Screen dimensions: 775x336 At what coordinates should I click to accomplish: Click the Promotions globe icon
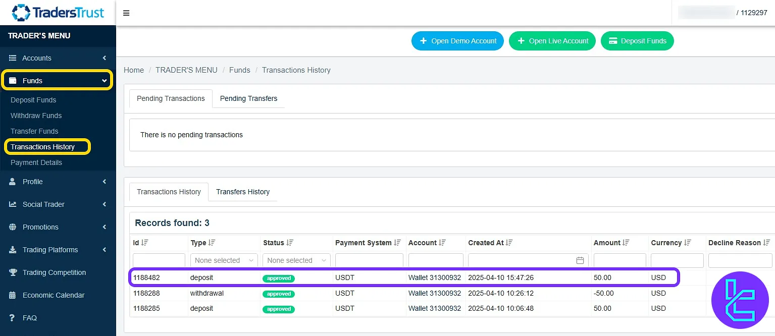pos(13,227)
